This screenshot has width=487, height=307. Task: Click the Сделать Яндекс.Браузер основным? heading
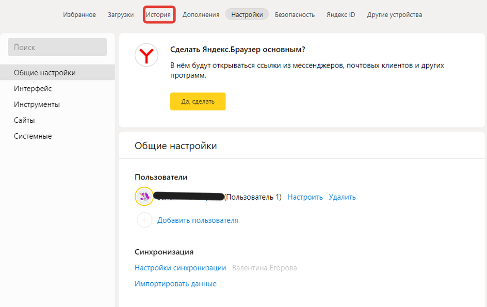(238, 50)
